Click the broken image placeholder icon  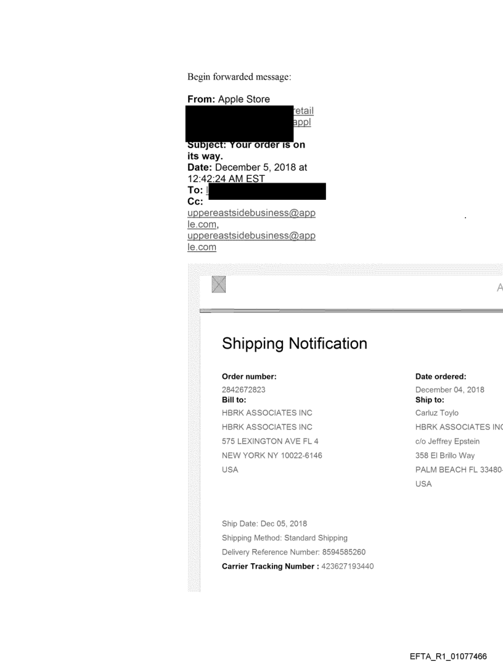pos(218,284)
